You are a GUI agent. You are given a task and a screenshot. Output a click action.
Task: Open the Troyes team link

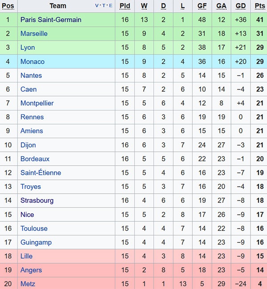click(x=30, y=187)
